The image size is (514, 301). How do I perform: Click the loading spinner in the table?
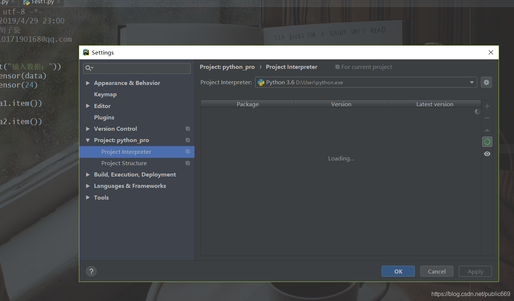click(x=477, y=112)
